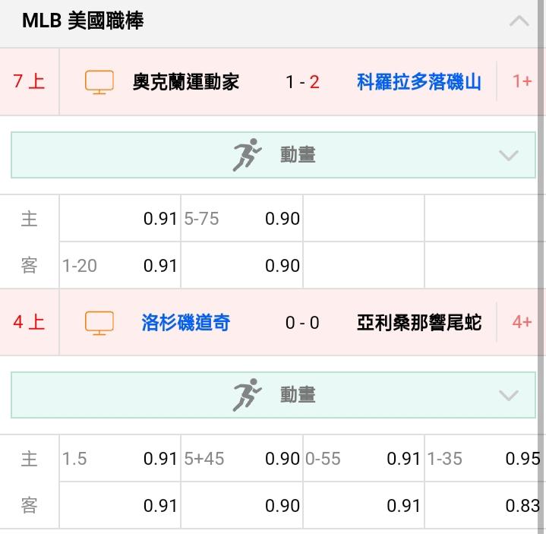Expand second 動畫 panel chevron
This screenshot has height=534, width=546.
(508, 395)
